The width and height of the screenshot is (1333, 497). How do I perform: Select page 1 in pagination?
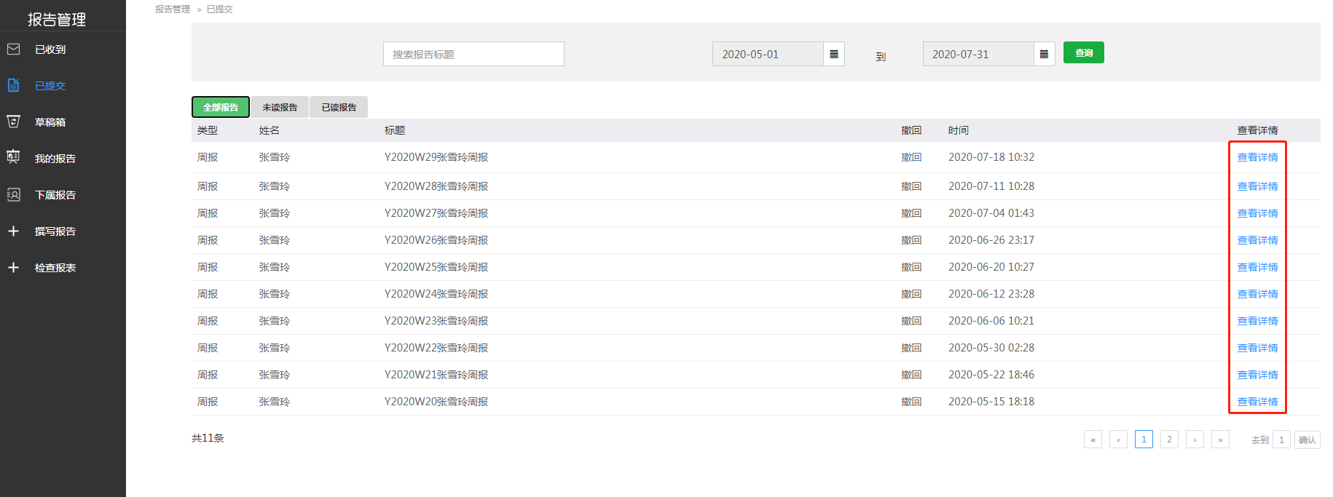(1144, 440)
